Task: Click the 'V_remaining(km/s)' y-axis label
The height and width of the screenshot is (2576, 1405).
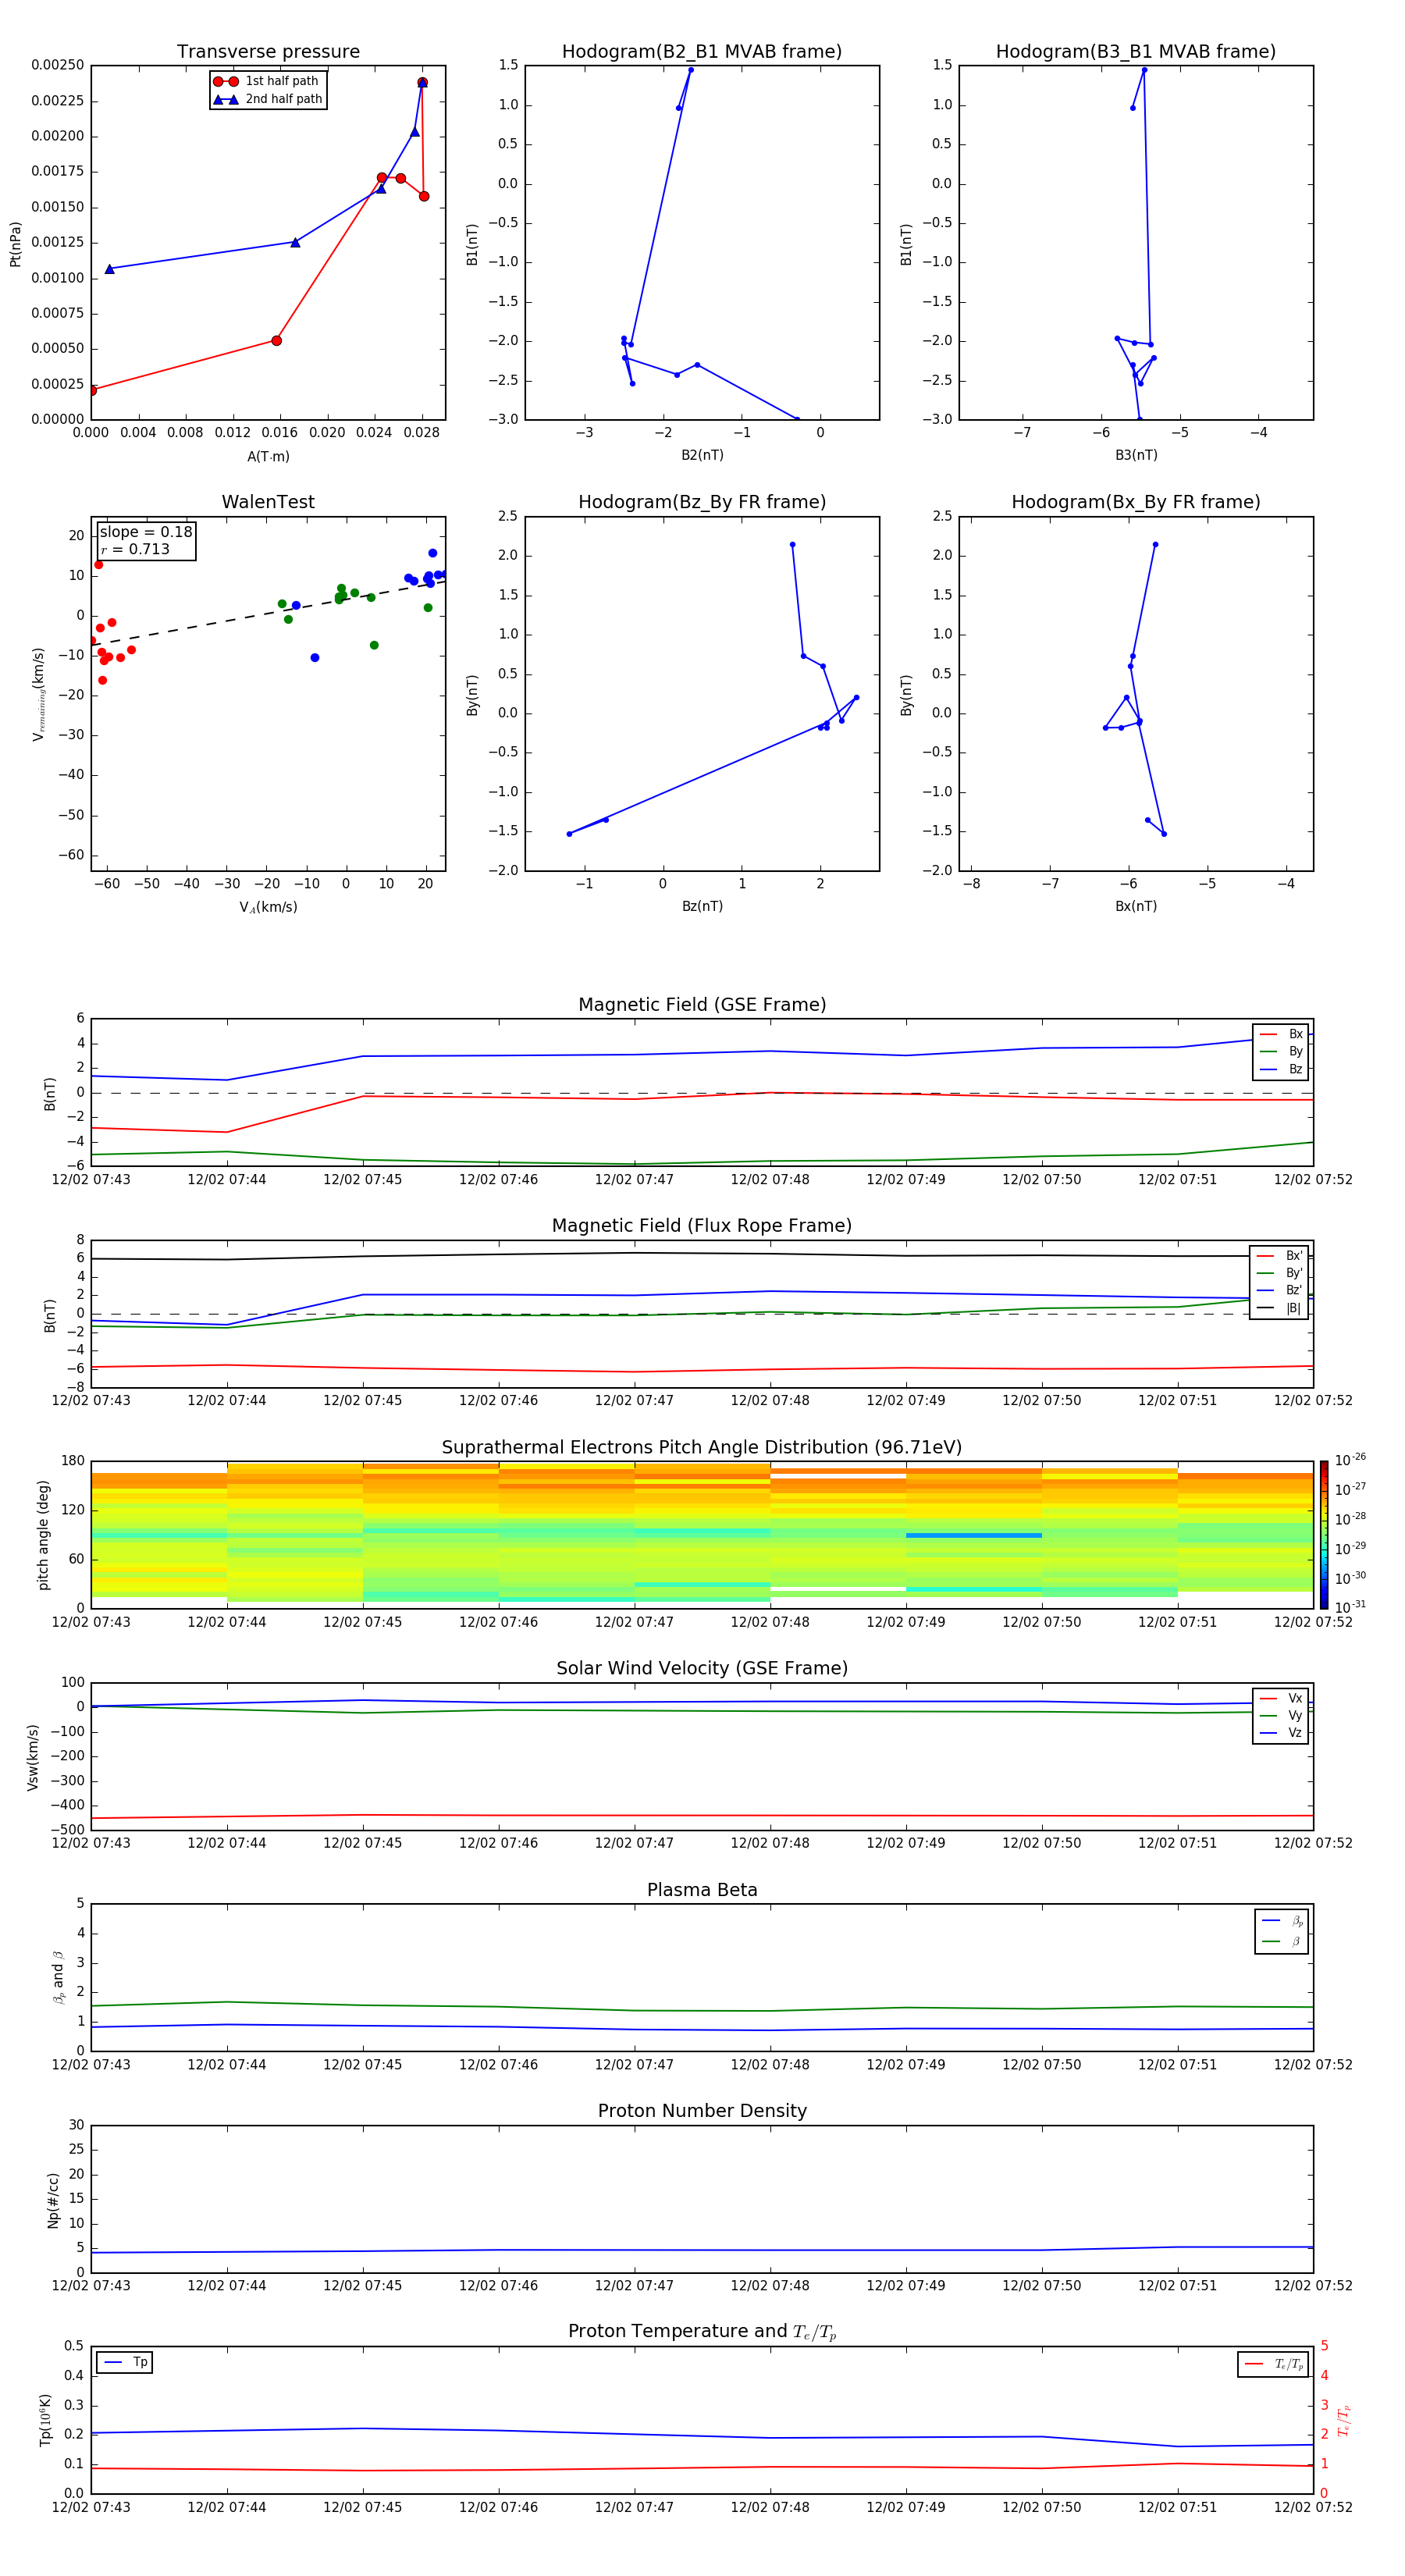Action: click(x=38, y=694)
